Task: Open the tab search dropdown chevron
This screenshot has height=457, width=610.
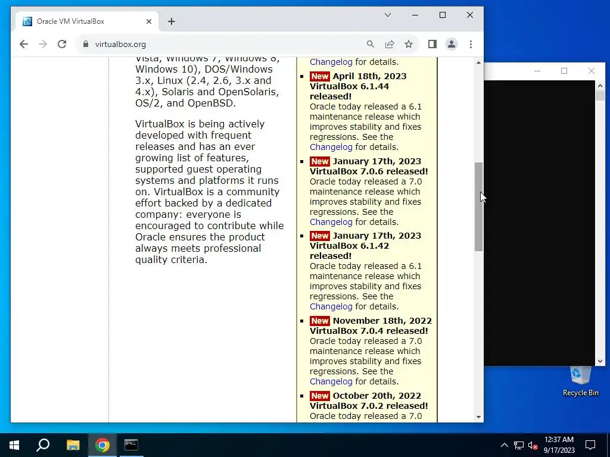Action: tap(387, 15)
